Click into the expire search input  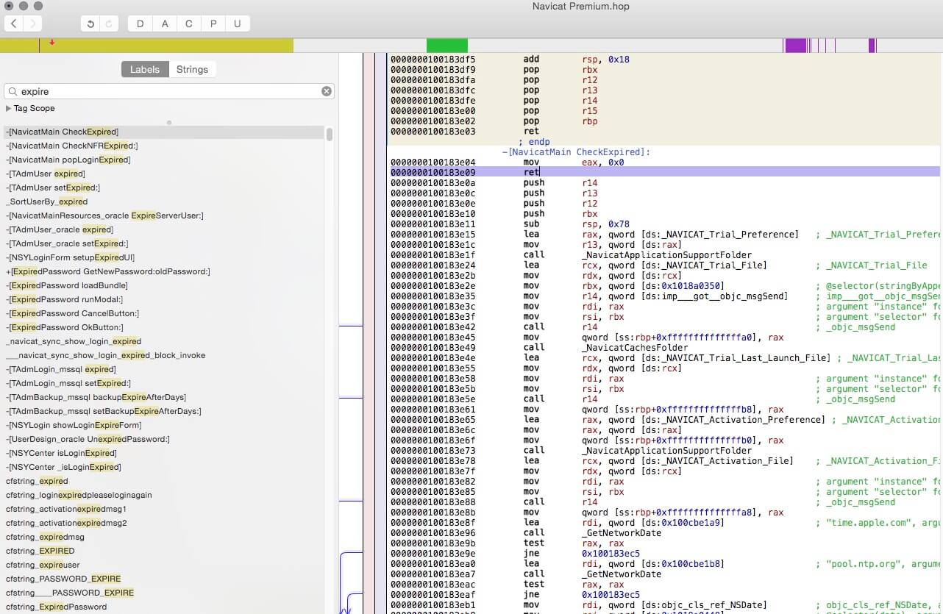pos(169,91)
